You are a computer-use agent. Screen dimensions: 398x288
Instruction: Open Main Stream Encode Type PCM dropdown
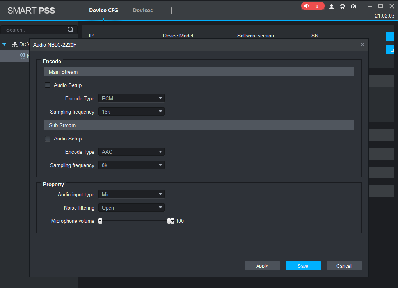click(131, 98)
